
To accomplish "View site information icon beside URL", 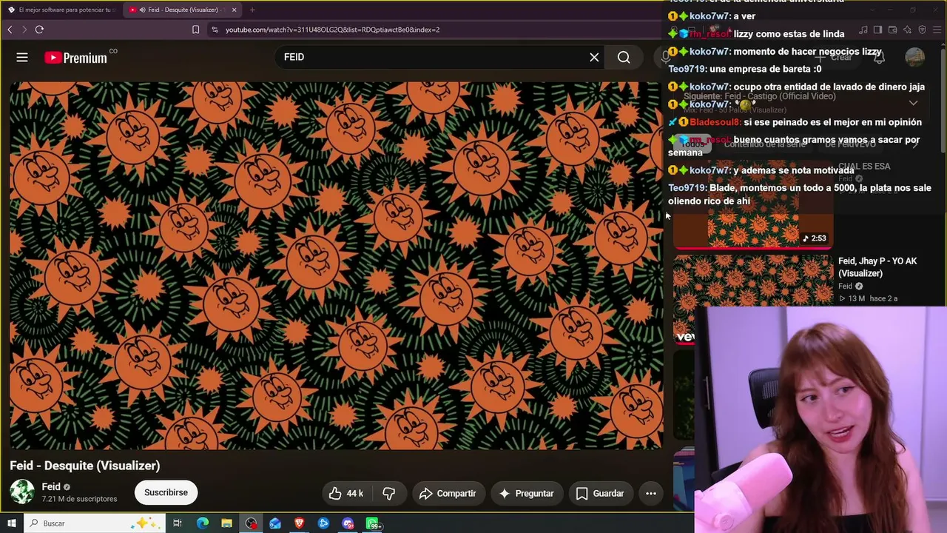I will (215, 30).
